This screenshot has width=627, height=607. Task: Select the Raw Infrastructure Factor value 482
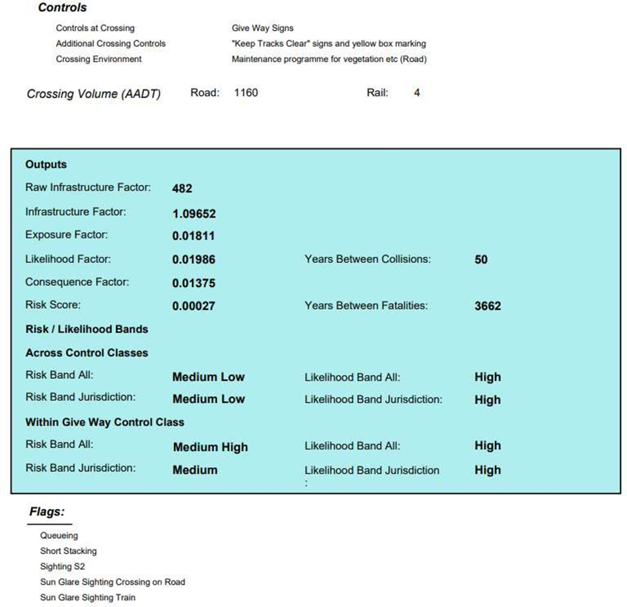[182, 189]
